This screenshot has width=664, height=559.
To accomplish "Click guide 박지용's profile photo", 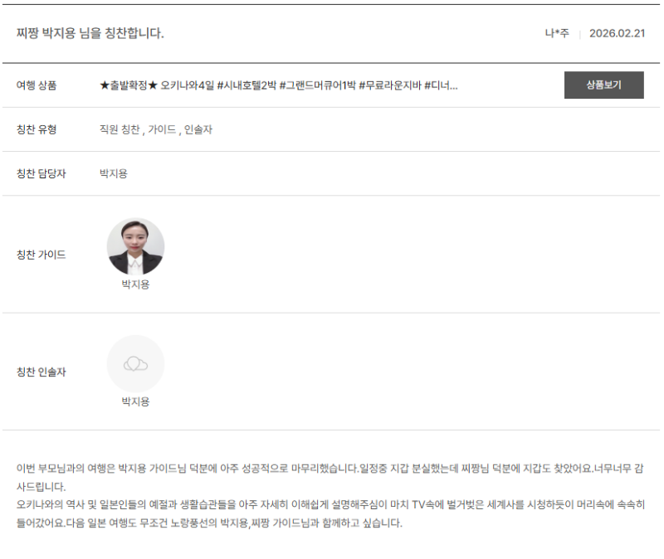I will [135, 246].
